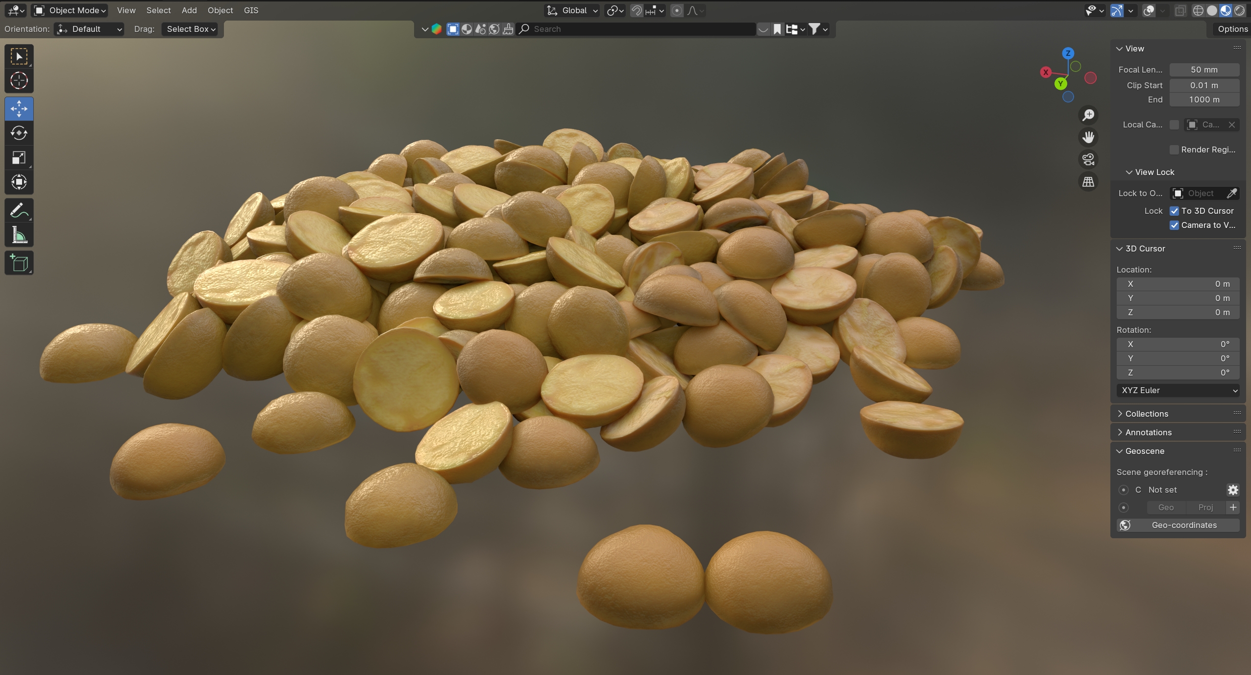Open the Add menu
The width and height of the screenshot is (1251, 675).
coord(189,10)
